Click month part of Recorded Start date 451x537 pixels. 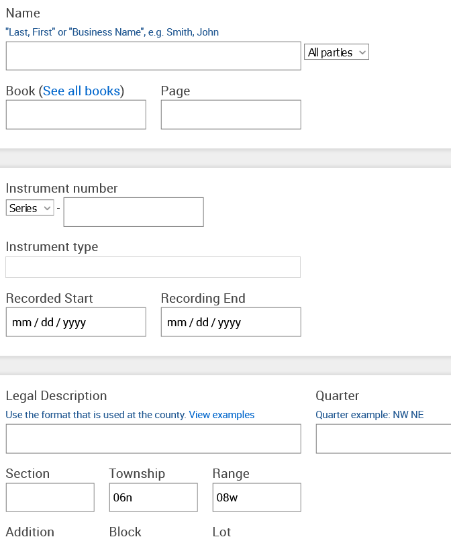pyautogui.click(x=21, y=322)
